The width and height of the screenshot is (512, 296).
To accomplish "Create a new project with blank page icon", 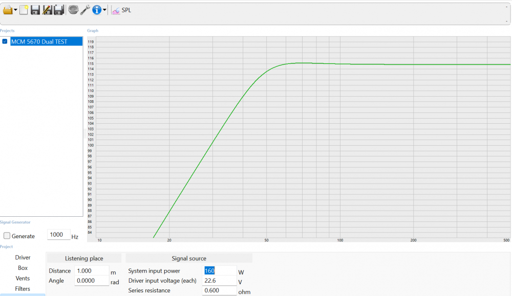I will (x=24, y=10).
